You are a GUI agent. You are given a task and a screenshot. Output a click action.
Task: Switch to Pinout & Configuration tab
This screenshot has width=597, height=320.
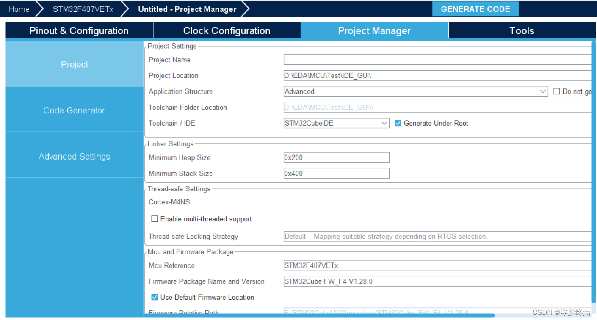[x=79, y=30]
